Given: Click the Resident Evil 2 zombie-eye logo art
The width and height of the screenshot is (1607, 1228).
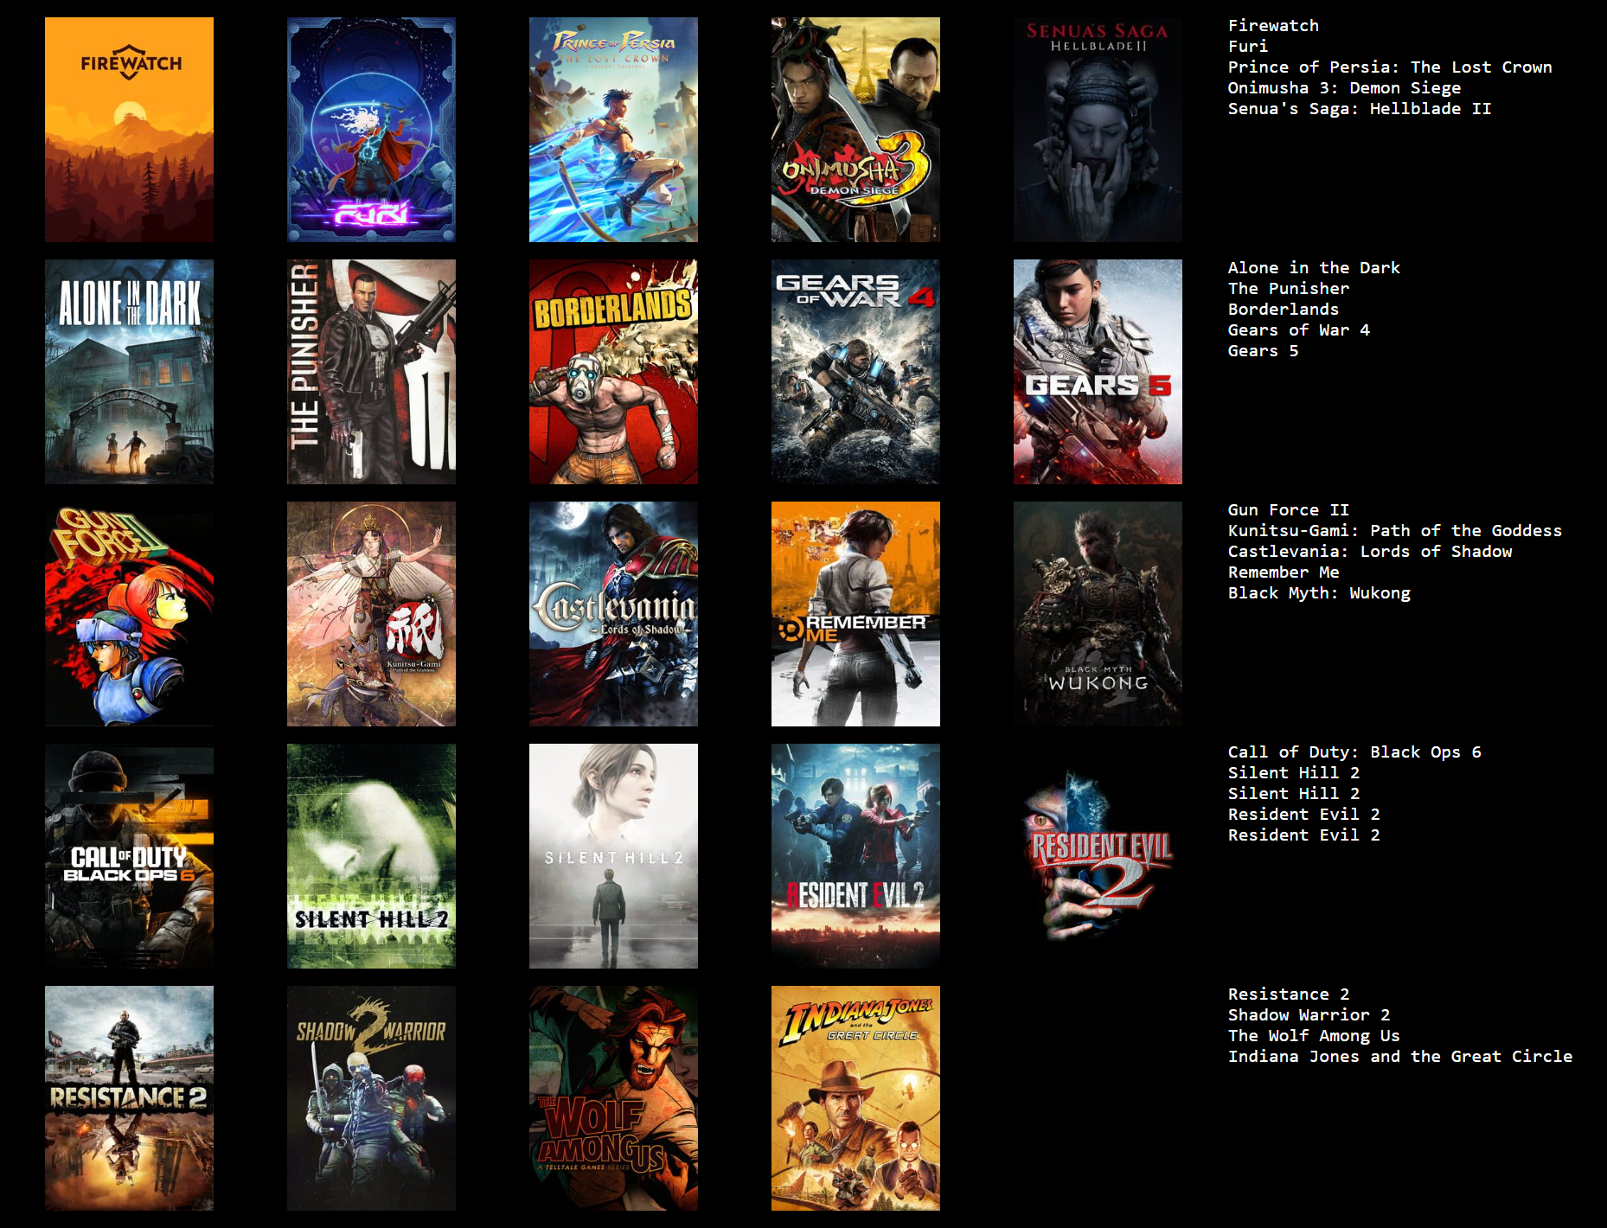Looking at the screenshot, I should [1098, 856].
